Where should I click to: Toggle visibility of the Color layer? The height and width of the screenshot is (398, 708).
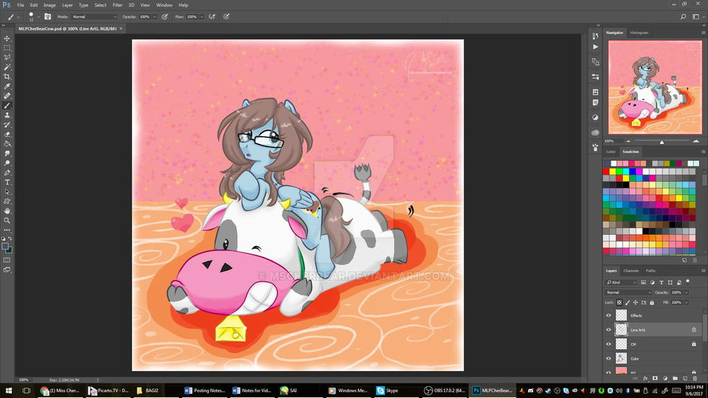pyautogui.click(x=608, y=359)
